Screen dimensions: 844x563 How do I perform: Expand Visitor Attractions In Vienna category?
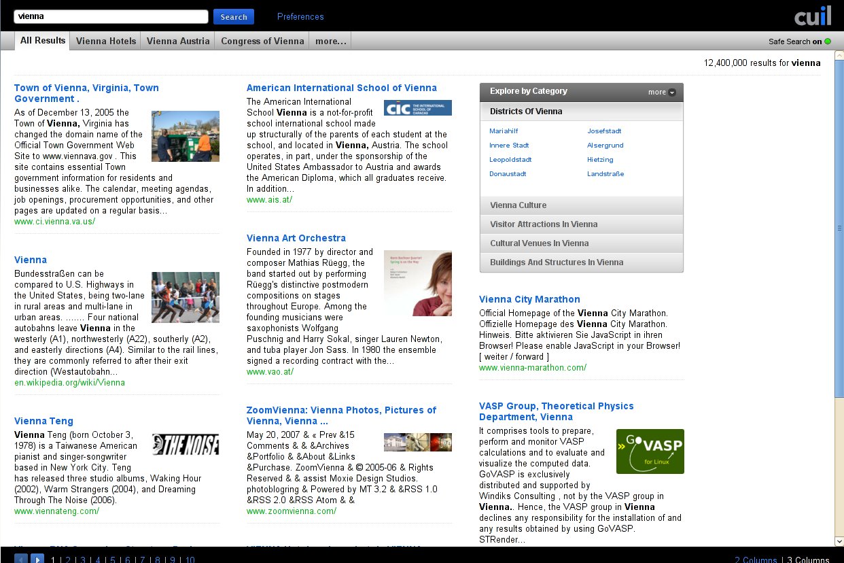tap(582, 224)
